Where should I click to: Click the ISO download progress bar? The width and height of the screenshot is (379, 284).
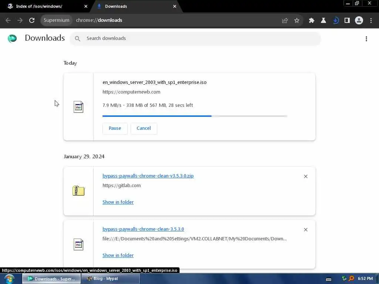(195, 116)
